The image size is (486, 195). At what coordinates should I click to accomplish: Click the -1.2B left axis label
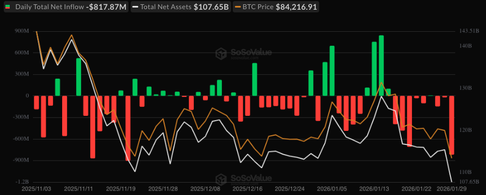tap(23, 182)
